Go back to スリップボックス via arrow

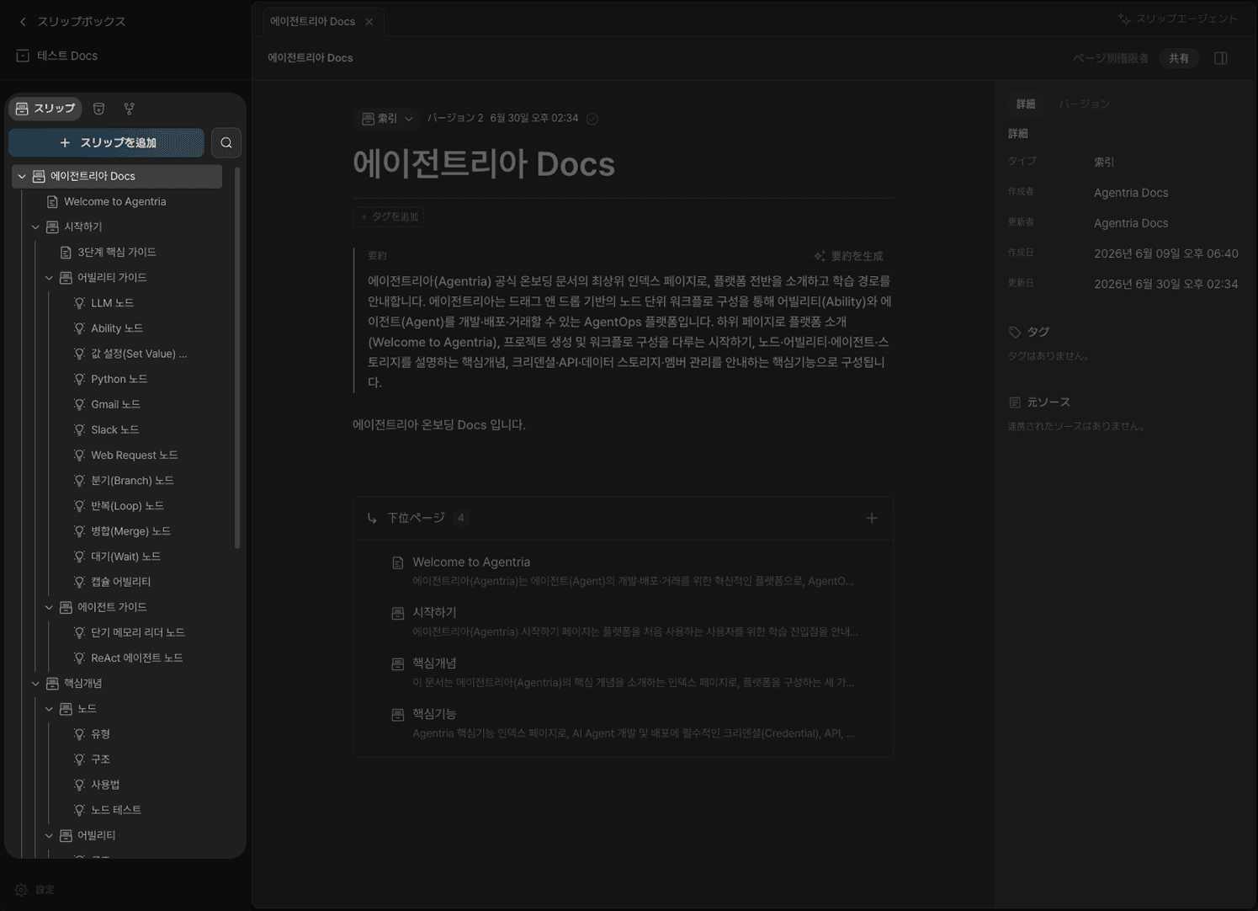coord(23,22)
